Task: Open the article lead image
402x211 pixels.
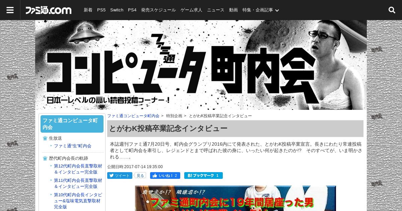Action: [236, 198]
